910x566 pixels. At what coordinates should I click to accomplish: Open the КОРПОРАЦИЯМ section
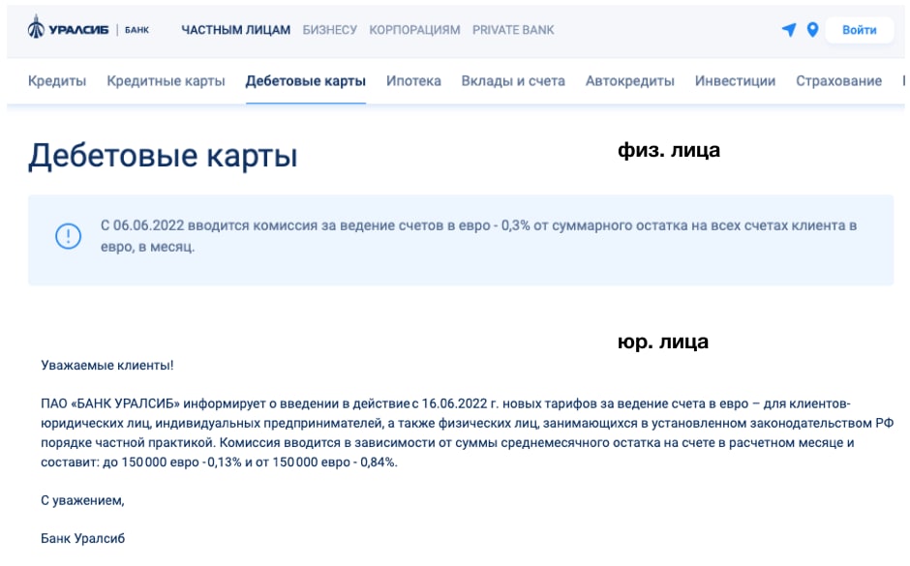[x=414, y=30]
